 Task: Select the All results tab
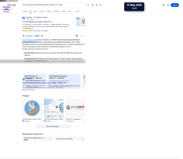pos(30,11)
